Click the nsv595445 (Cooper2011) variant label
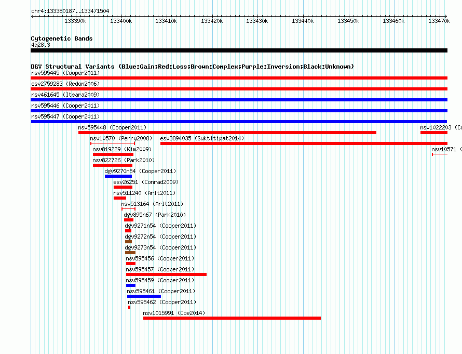Screen dimensions: 462x354 coord(65,73)
